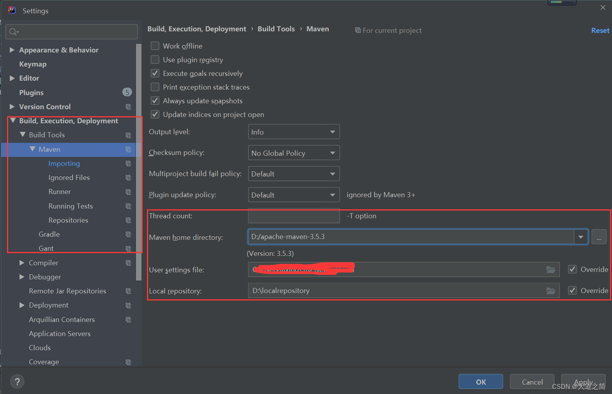Click the Plugins update count badge

(127, 92)
